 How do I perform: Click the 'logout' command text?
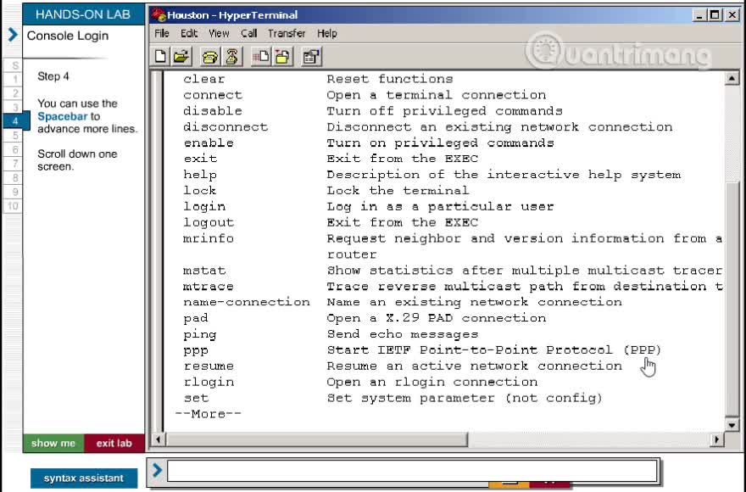tap(209, 222)
